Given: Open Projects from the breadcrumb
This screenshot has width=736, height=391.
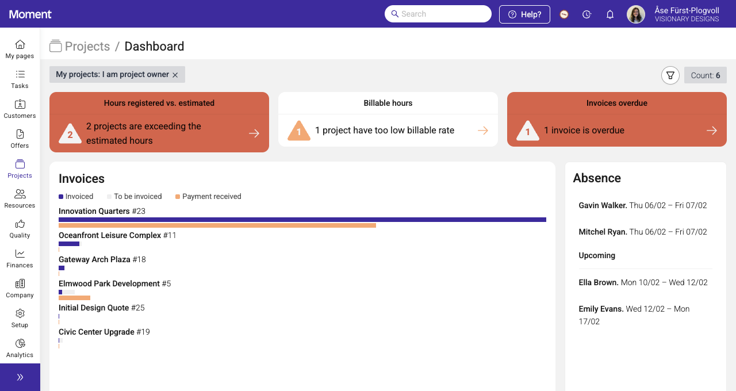Looking at the screenshot, I should pyautogui.click(x=87, y=46).
